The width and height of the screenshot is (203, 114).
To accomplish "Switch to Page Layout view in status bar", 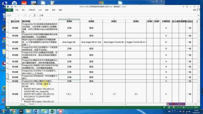I will (x=169, y=107).
